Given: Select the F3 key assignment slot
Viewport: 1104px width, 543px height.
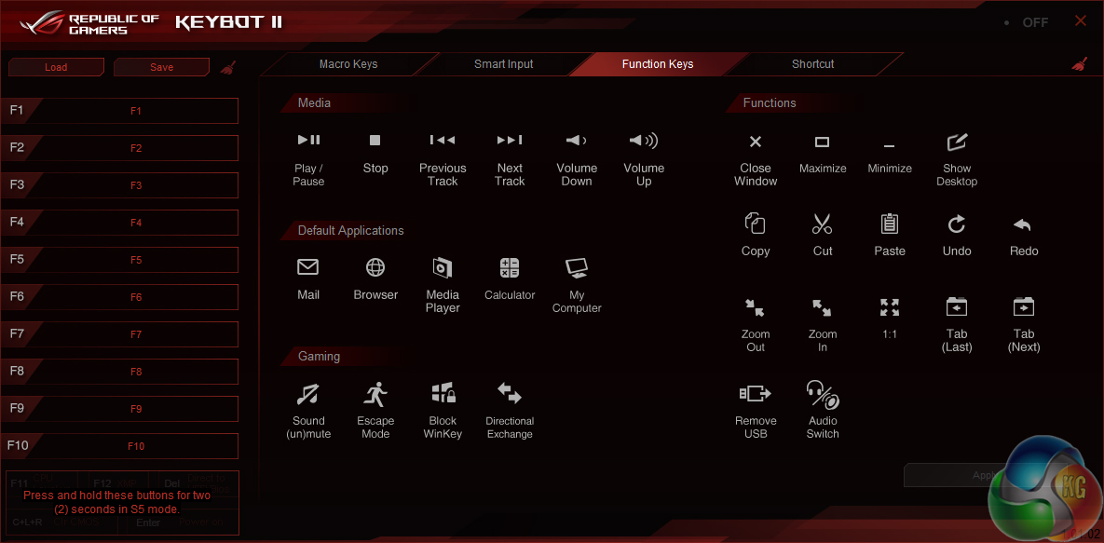Looking at the screenshot, I should tap(119, 185).
